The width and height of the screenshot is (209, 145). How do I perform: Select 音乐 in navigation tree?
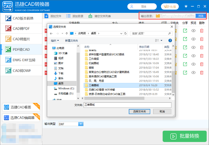point(59,78)
